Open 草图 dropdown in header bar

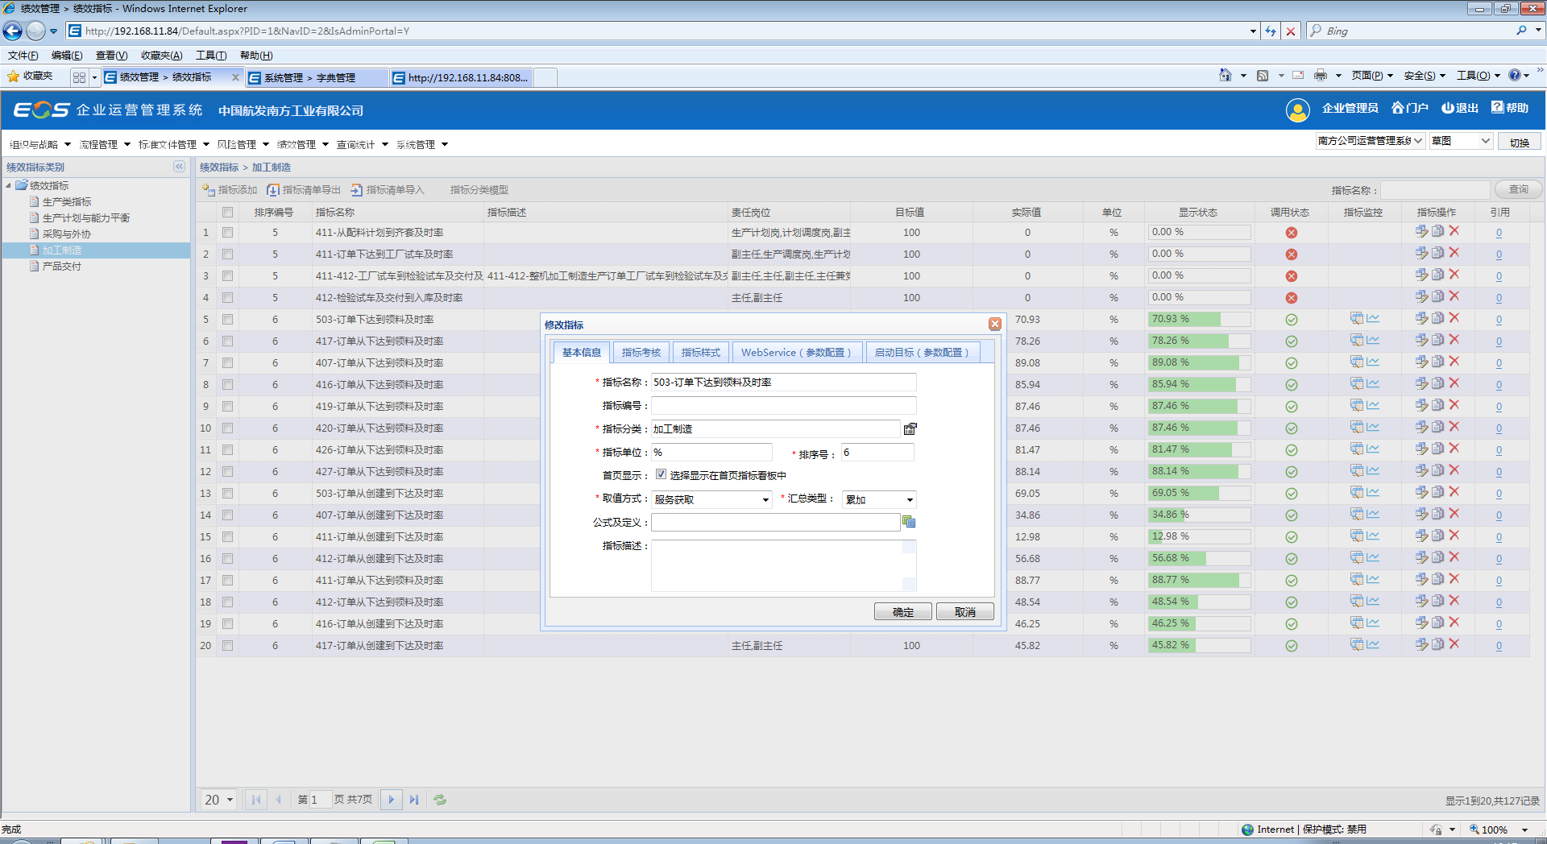click(1462, 141)
